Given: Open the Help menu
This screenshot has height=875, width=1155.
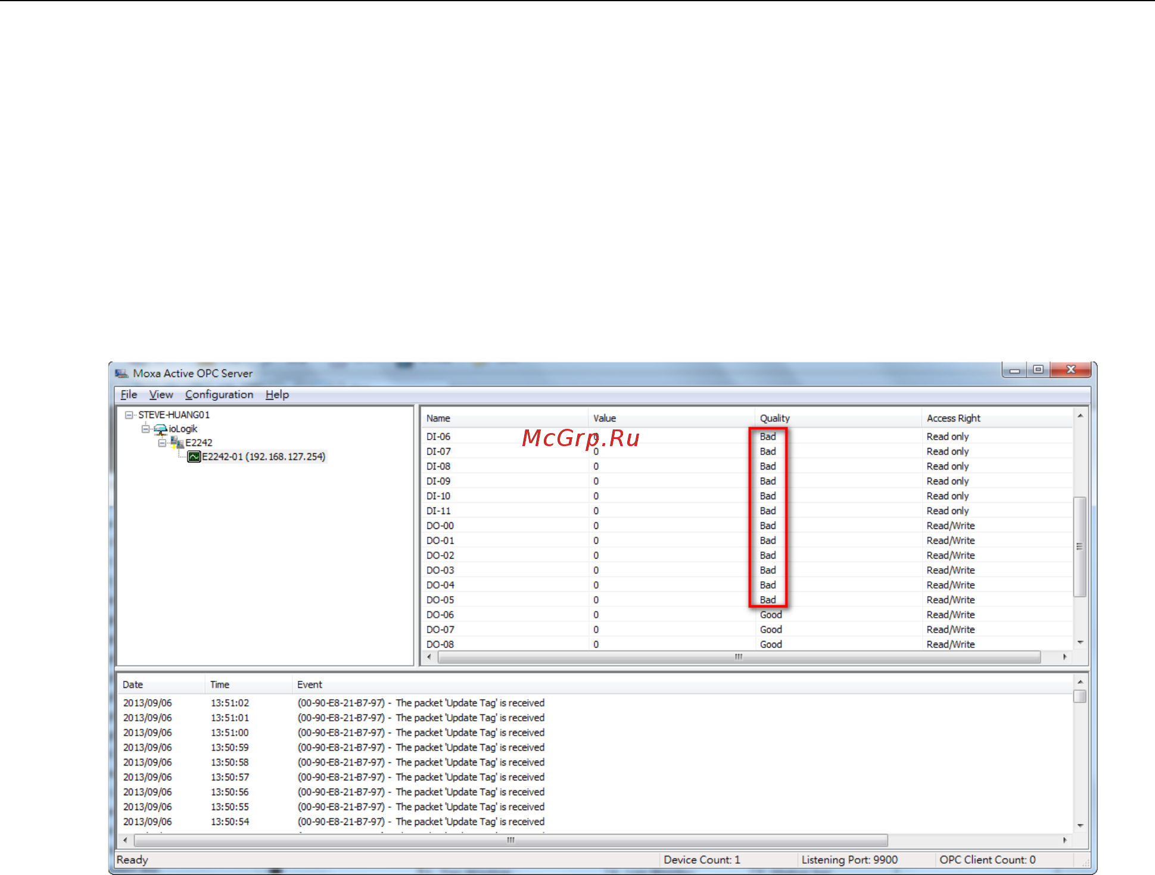Looking at the screenshot, I should 277,394.
